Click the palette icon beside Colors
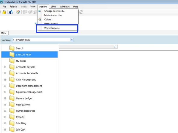 click(40, 19)
